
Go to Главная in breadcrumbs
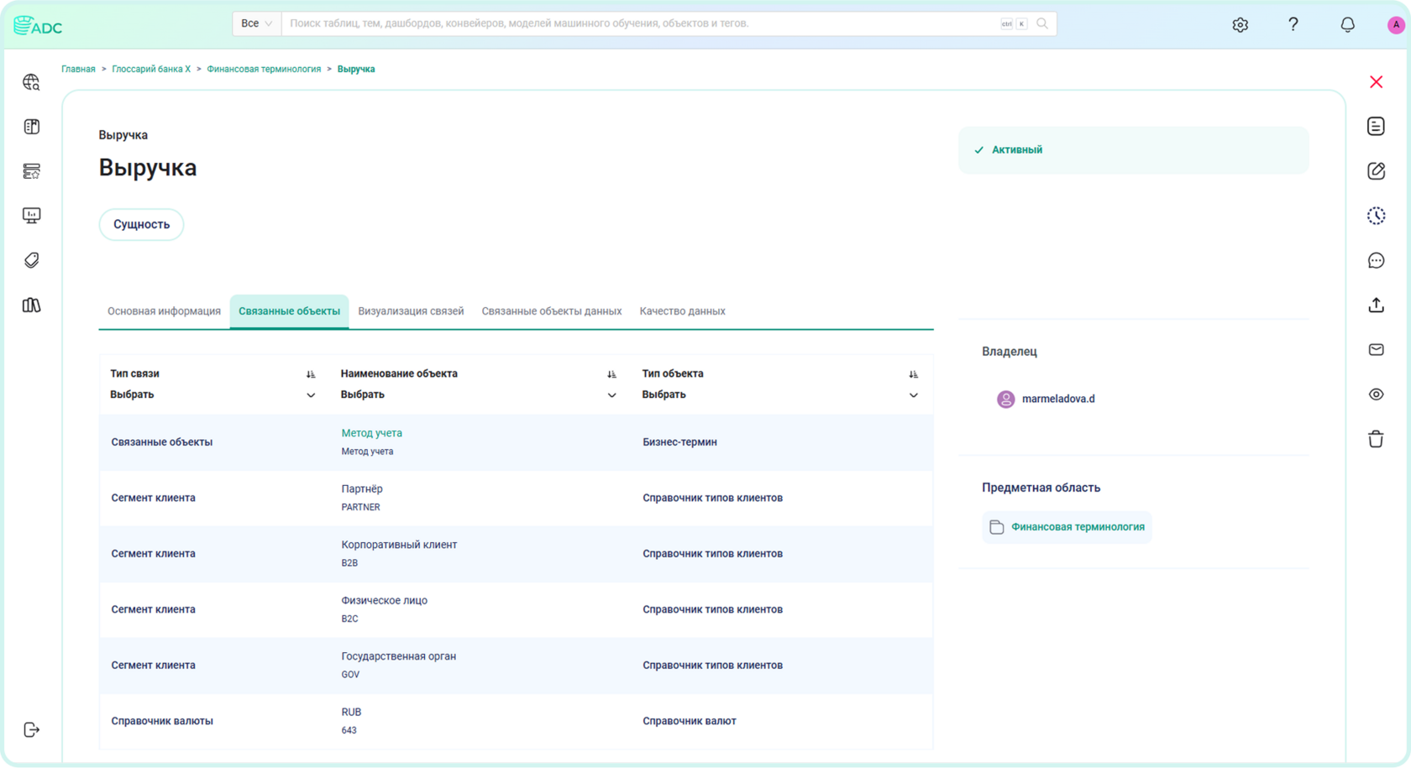(78, 70)
